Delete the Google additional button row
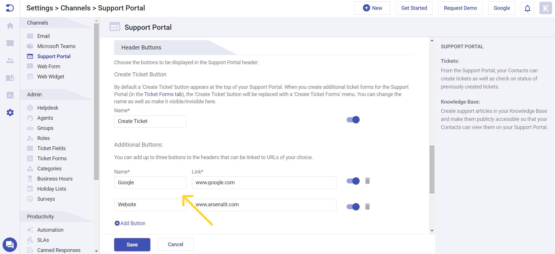 click(x=367, y=181)
